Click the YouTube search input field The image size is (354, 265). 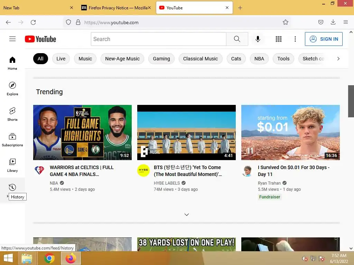(x=158, y=39)
